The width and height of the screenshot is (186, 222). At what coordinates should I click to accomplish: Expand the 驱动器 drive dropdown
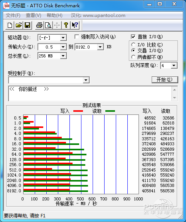point(63,38)
